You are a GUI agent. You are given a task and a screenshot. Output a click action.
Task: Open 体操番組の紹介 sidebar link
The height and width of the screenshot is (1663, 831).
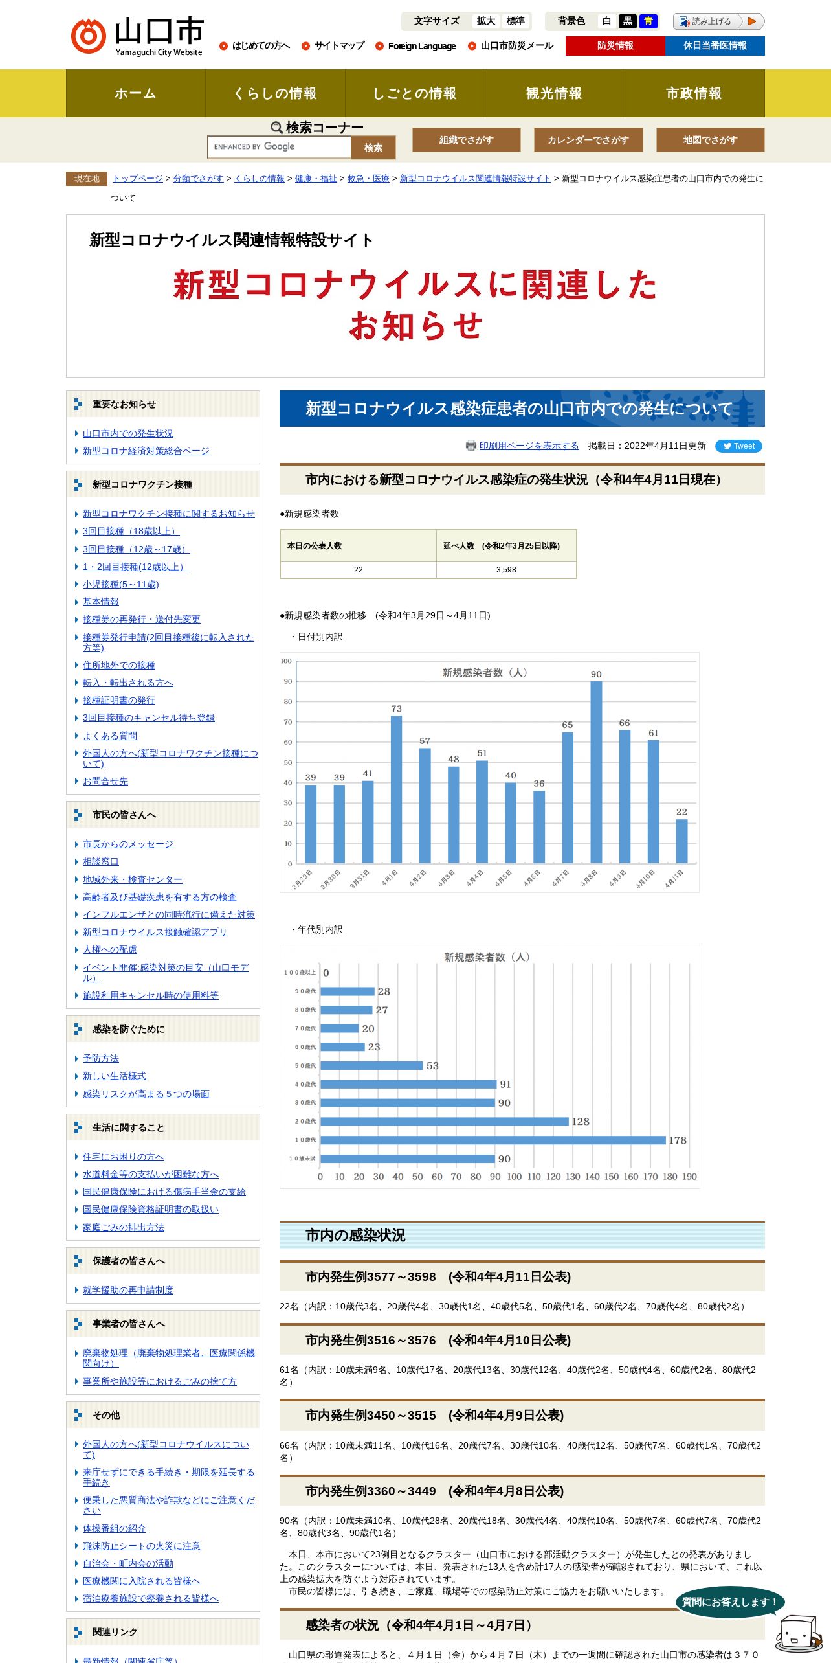coord(115,1529)
